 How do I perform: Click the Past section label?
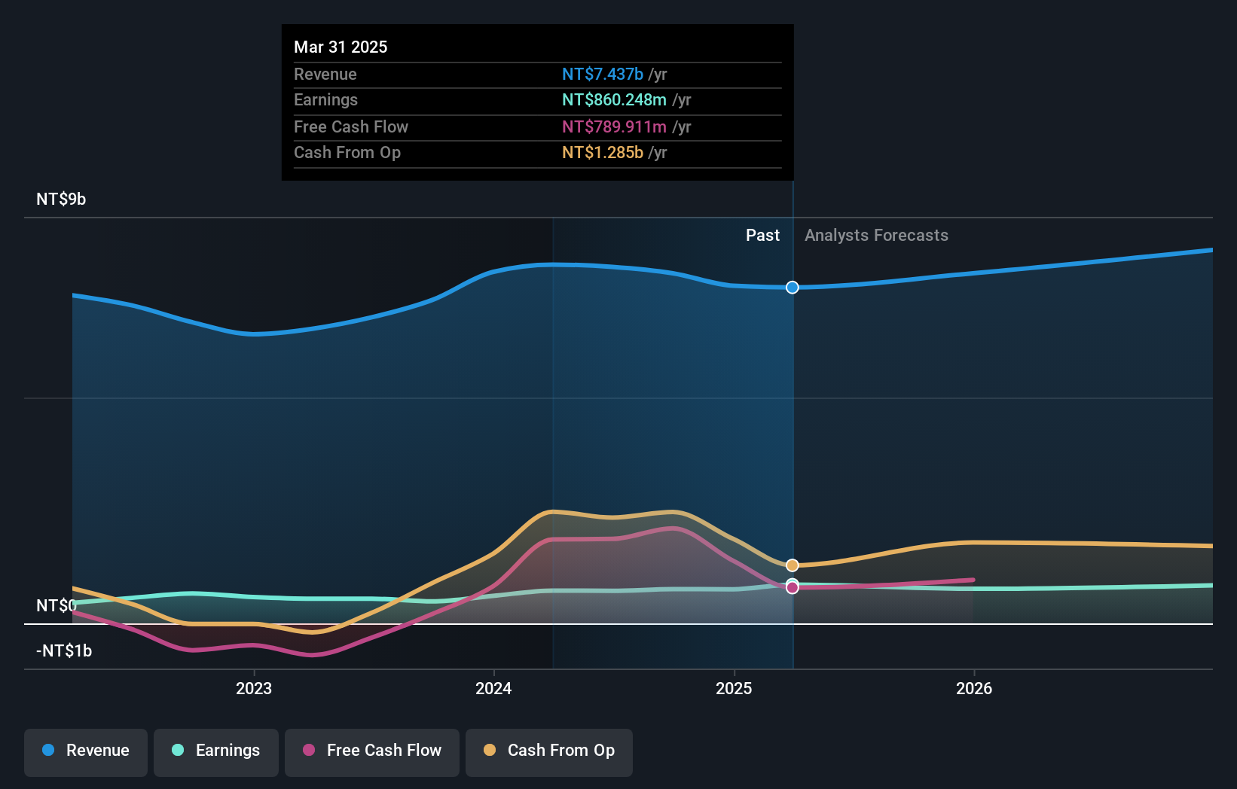762,235
